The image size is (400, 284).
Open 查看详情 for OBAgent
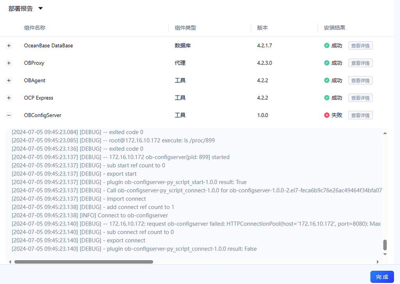tap(361, 80)
